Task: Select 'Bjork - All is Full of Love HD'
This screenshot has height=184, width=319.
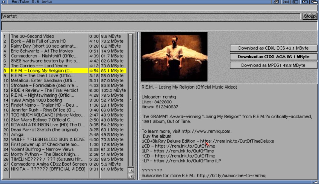Action: [x=65, y=41]
